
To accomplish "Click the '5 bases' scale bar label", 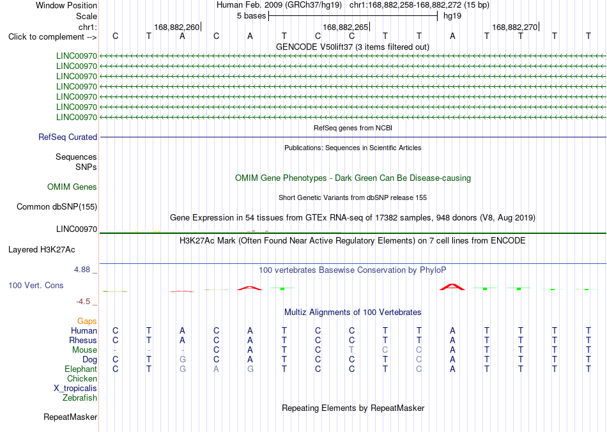I will [x=252, y=16].
